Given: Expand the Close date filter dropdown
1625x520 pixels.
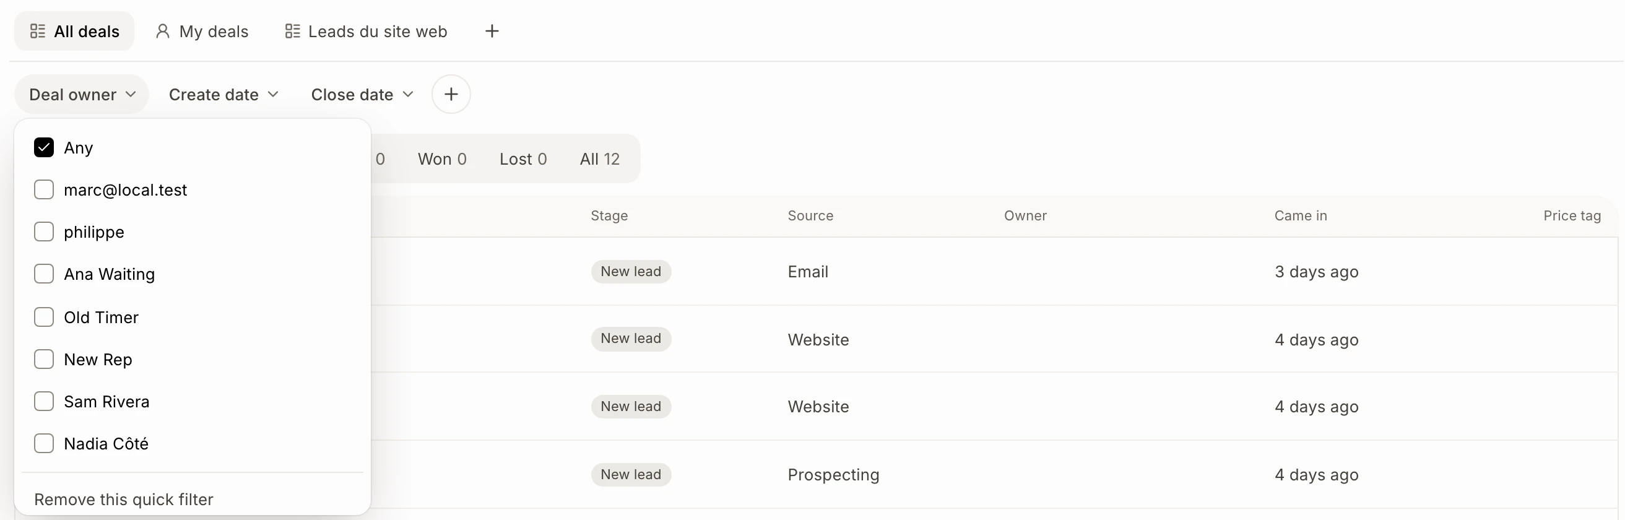Looking at the screenshot, I should coord(362,94).
